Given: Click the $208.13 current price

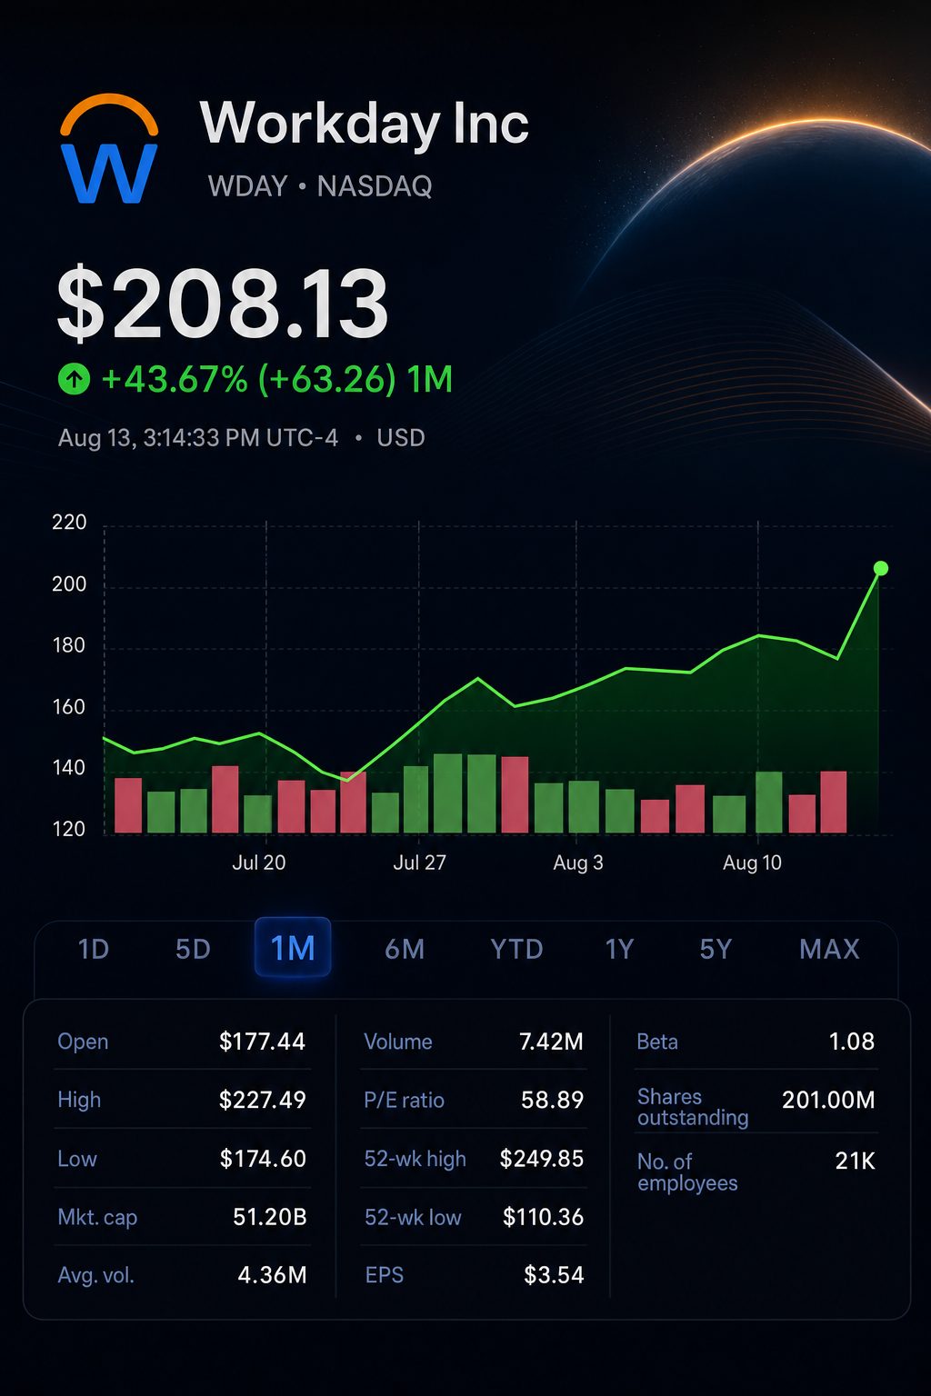Looking at the screenshot, I should (223, 303).
